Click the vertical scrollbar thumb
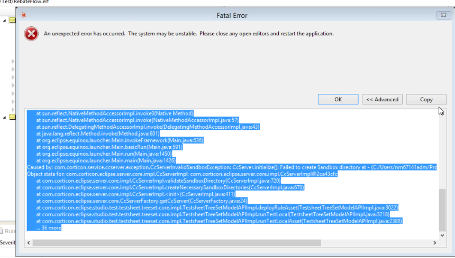This screenshot has width=455, height=258. tap(442, 209)
